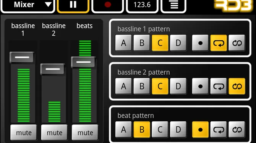Image resolution: width=256 pixels, height=143 pixels.
Task: Click the "bassline 1 pattern" label
Action: pos(144,29)
